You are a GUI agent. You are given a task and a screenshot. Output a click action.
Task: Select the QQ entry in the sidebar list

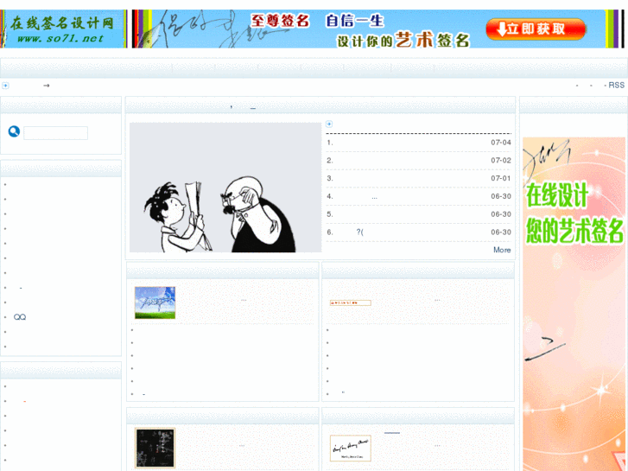[20, 317]
